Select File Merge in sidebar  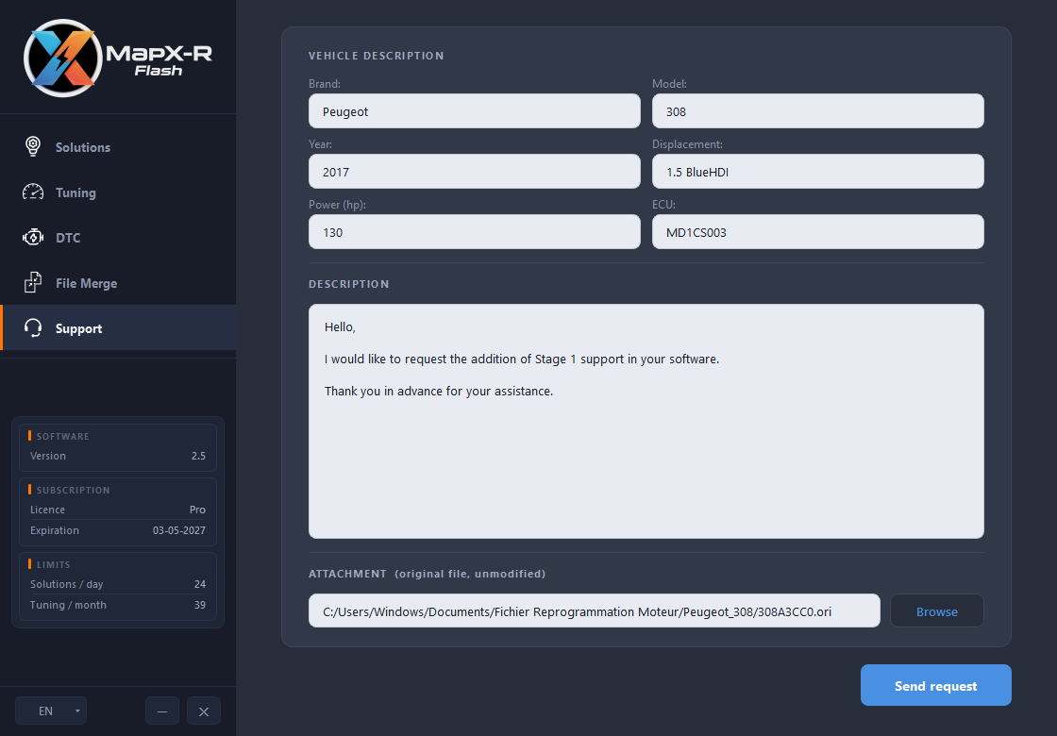[118, 283]
